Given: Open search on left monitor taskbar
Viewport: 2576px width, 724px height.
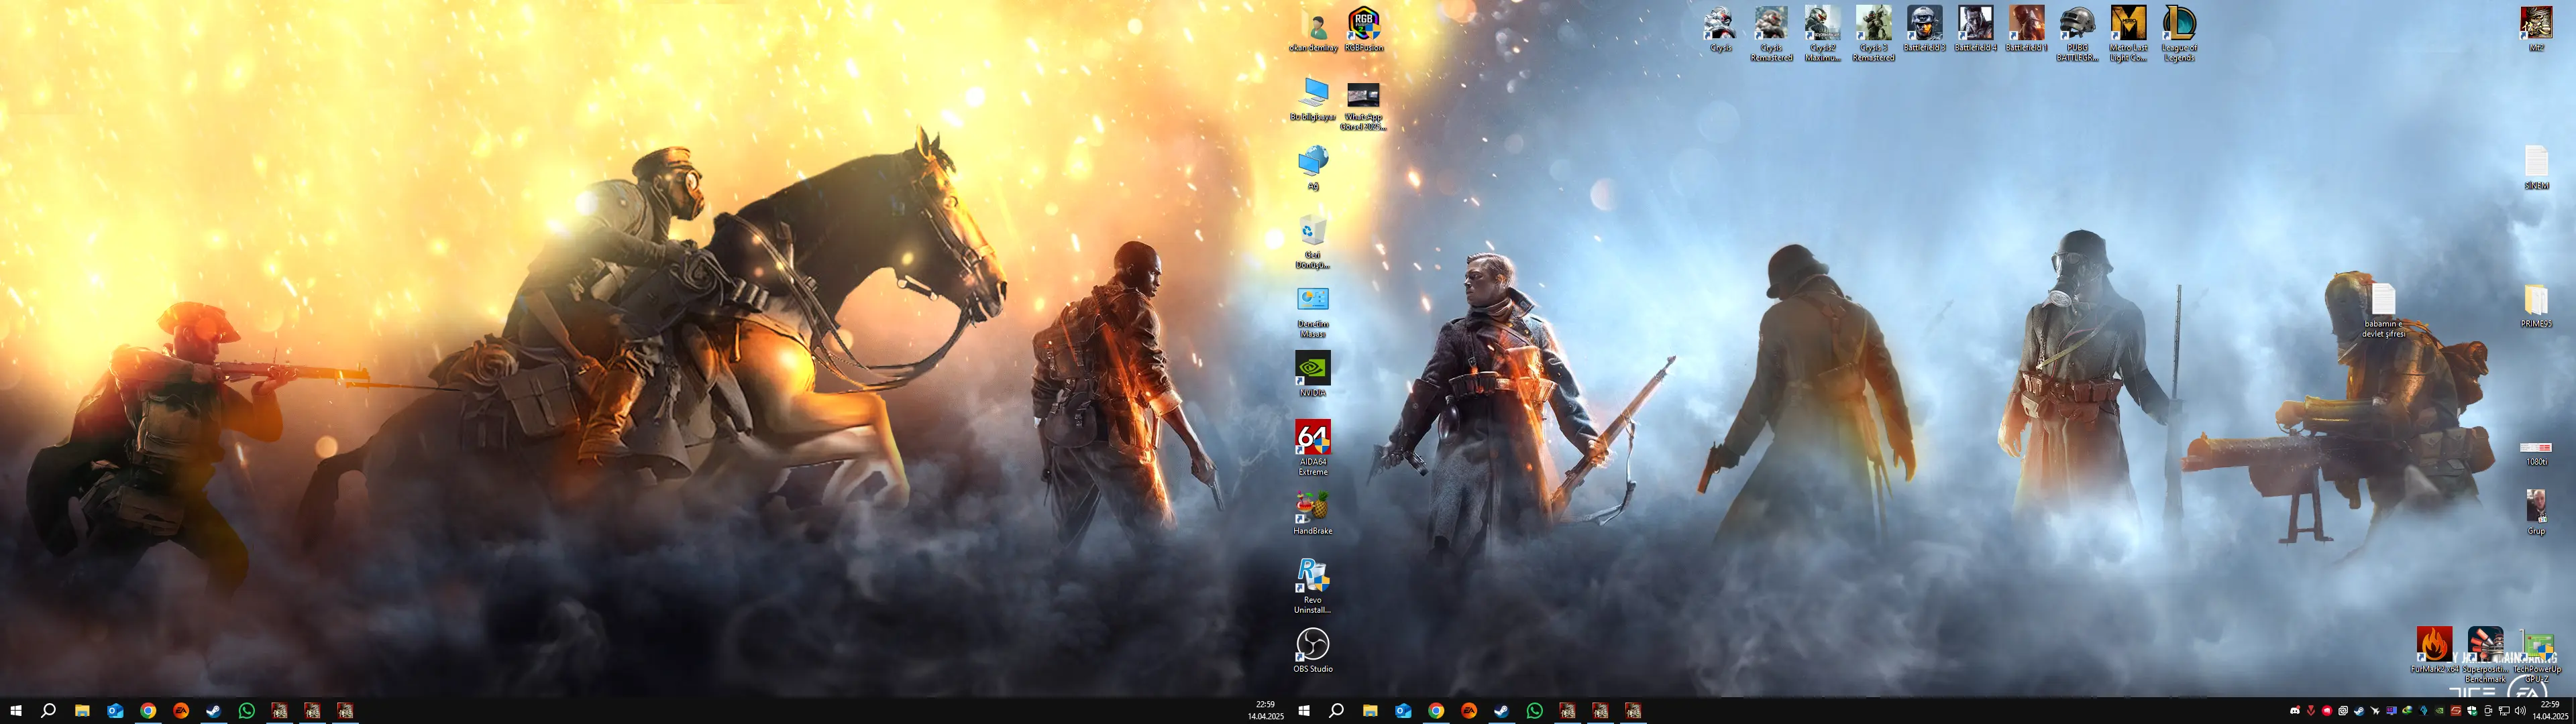Looking at the screenshot, I should tap(48, 711).
